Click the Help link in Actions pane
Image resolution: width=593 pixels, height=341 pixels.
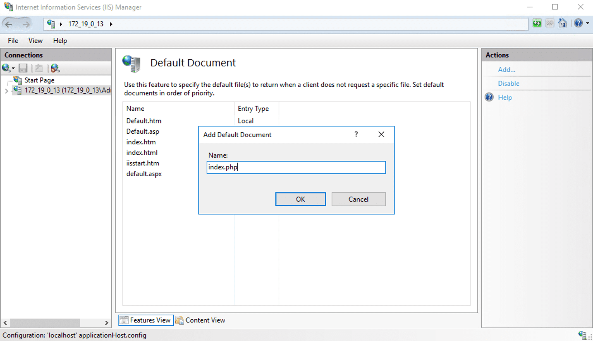[505, 98]
